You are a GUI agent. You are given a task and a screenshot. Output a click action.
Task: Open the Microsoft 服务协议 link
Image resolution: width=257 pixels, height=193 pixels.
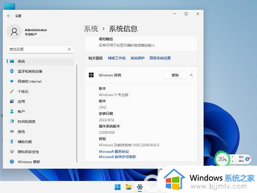click(x=114, y=151)
